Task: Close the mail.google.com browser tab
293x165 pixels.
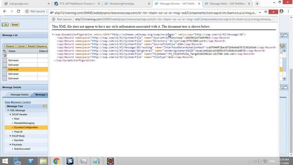Action: click(49, 4)
